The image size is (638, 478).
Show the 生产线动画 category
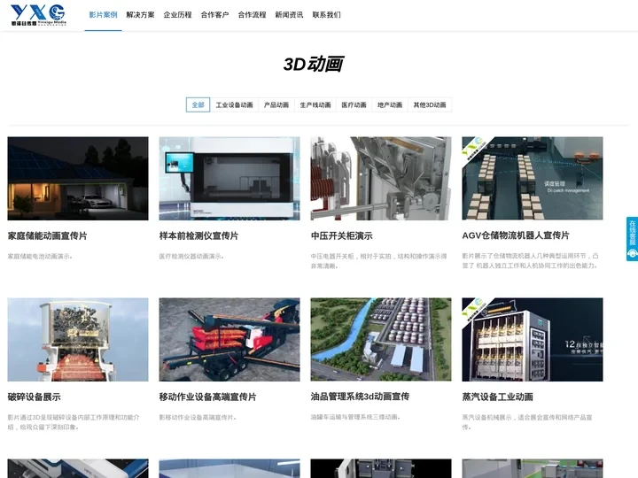[315, 104]
